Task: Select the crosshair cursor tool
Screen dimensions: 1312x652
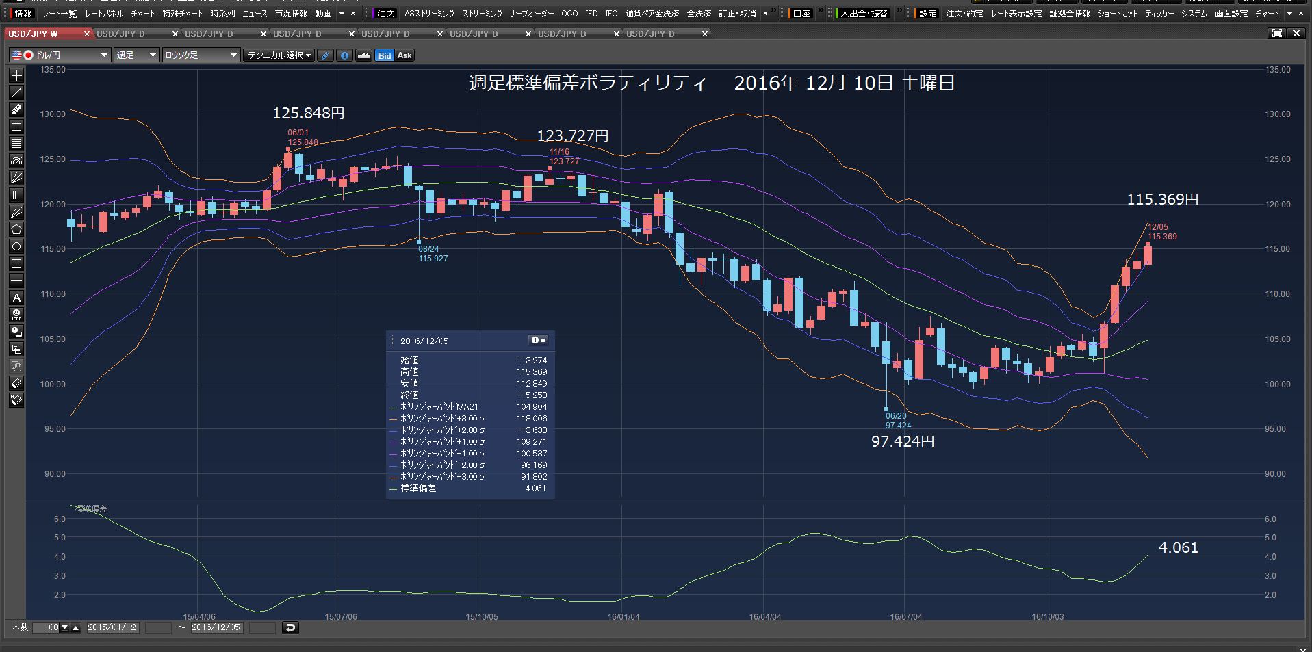Action: (x=16, y=75)
